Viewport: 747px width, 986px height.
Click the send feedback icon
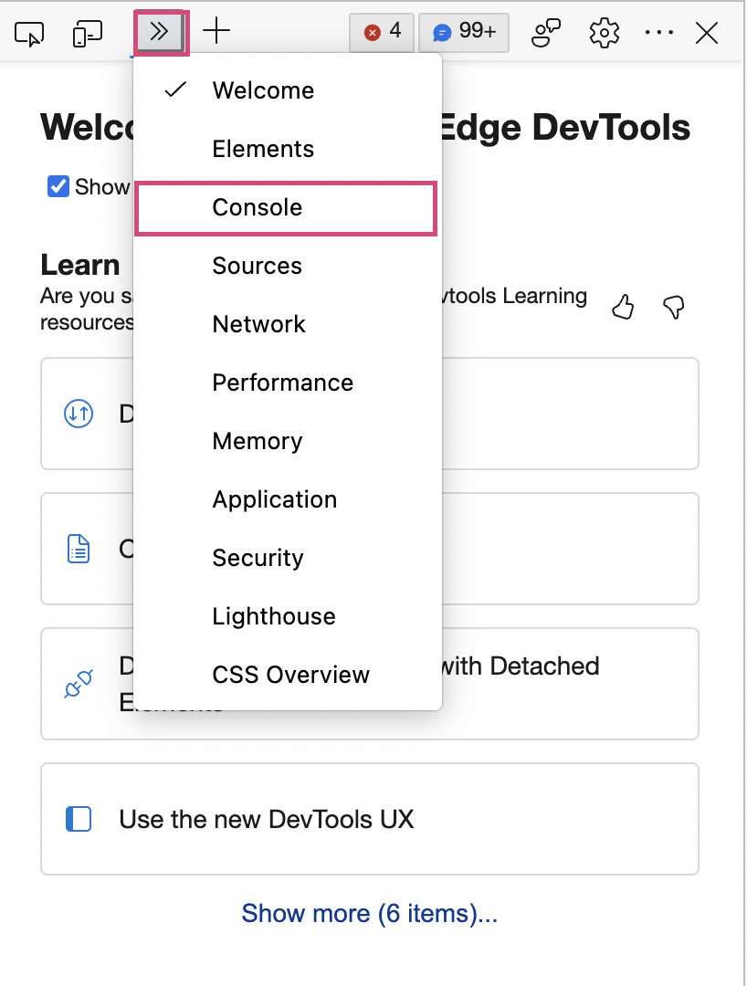tap(546, 33)
